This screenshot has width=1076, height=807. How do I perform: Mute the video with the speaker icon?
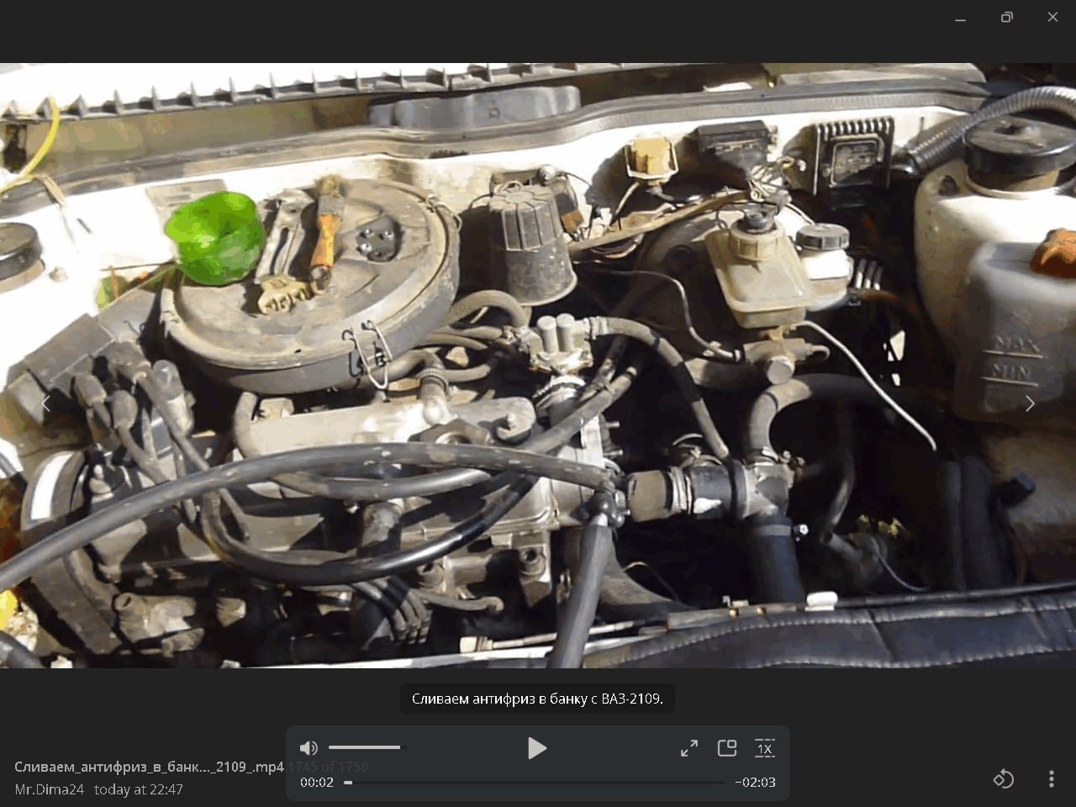pyautogui.click(x=309, y=748)
